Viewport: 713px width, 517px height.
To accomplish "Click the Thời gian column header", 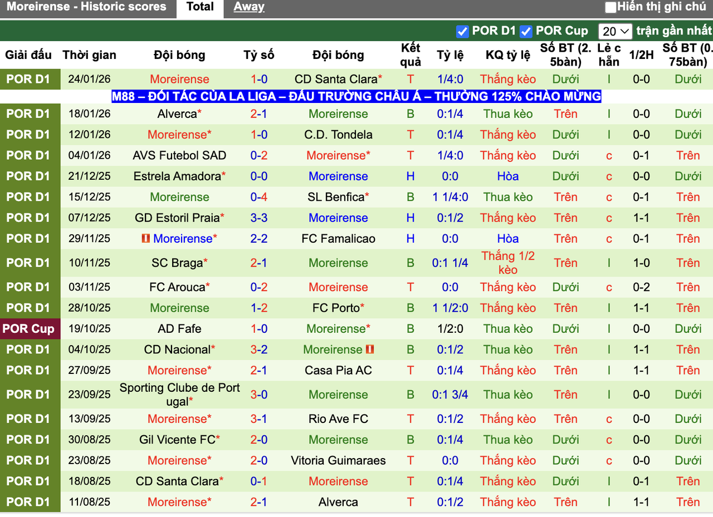I will tap(90, 55).
